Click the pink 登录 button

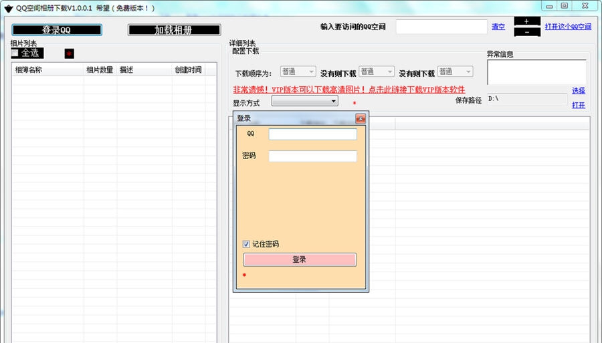pos(300,259)
